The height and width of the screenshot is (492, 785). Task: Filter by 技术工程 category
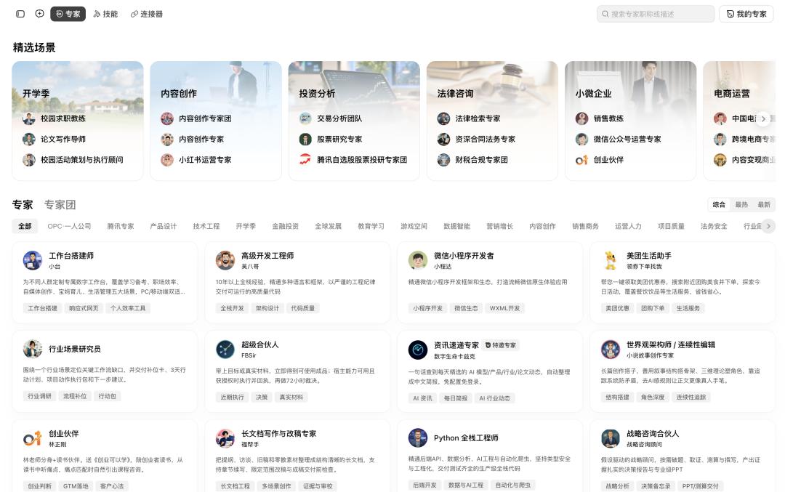[x=206, y=226]
